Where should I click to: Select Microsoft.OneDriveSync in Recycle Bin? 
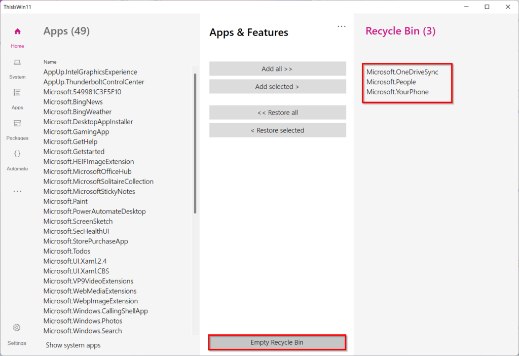click(402, 72)
